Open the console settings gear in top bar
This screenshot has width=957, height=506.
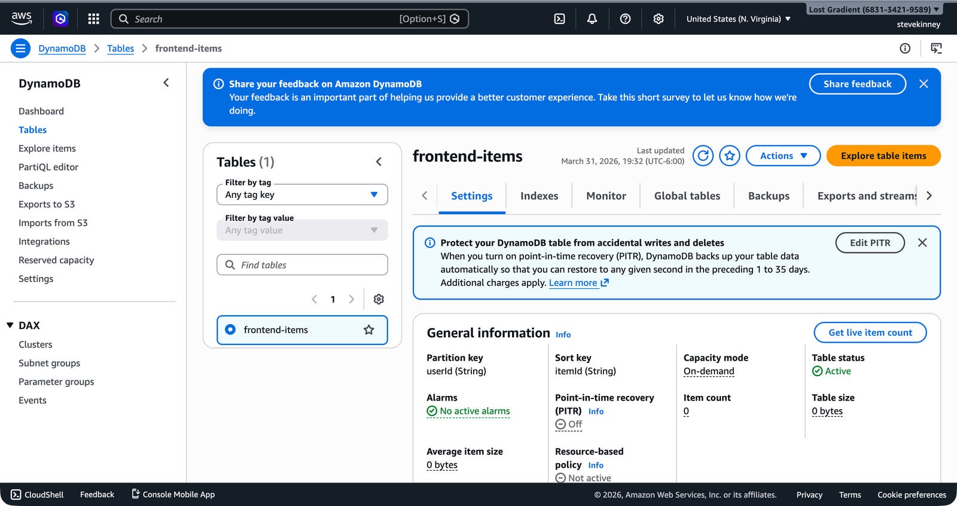(x=659, y=19)
